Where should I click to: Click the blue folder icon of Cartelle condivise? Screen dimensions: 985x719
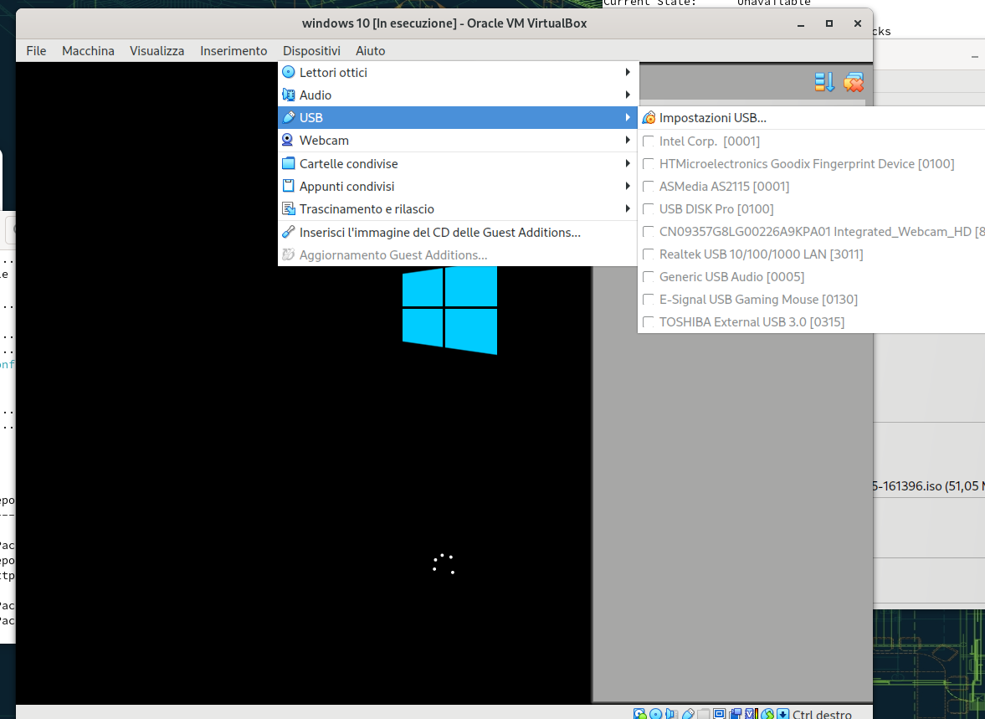[289, 163]
